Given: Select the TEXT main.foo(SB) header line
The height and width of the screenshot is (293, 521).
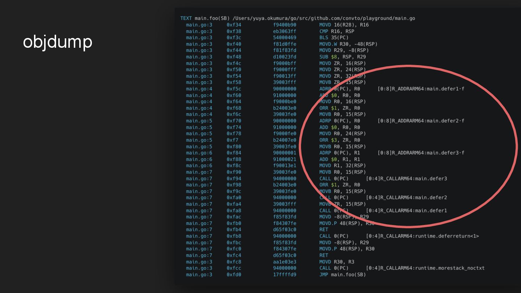Looking at the screenshot, I should [298, 18].
